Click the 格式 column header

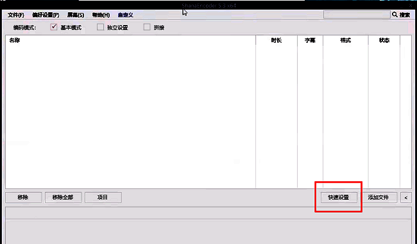(346, 40)
